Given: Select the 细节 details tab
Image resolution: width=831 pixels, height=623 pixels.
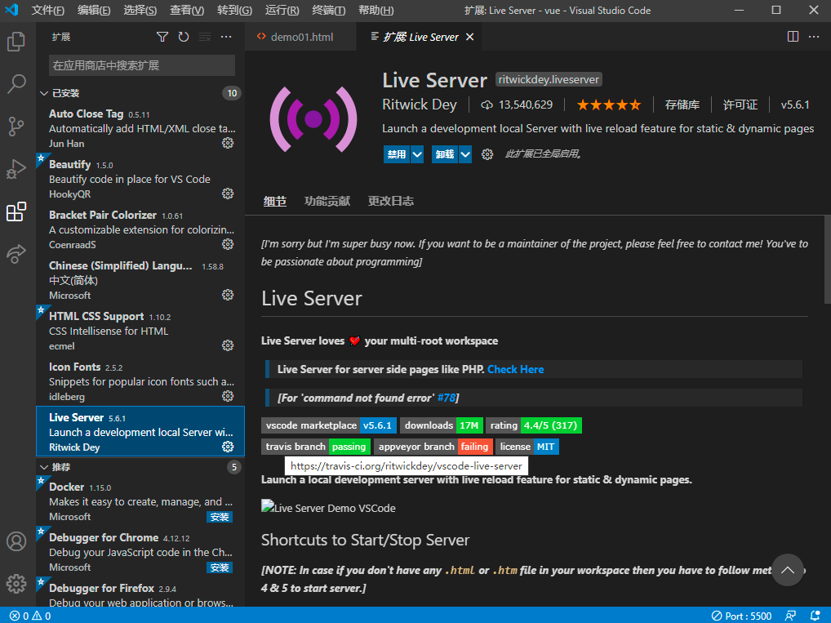Looking at the screenshot, I should coord(275,201).
